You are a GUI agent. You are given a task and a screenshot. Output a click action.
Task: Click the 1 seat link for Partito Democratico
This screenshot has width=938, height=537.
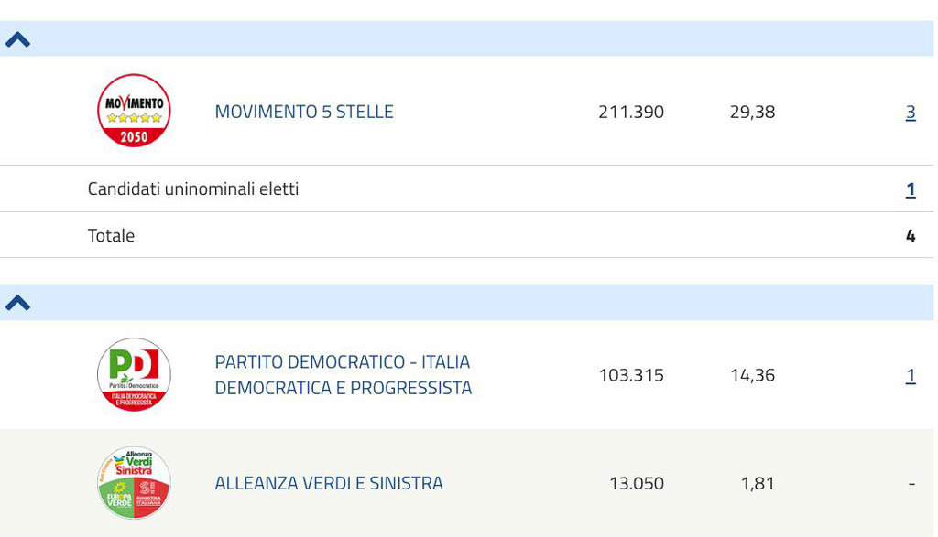[x=911, y=376]
